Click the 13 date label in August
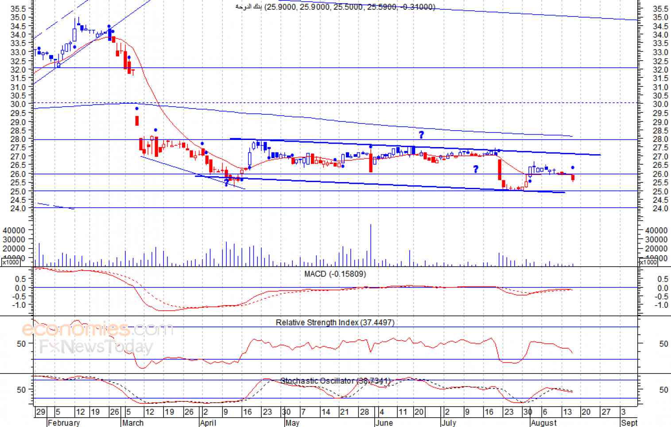This screenshot has height=427, width=671. 567,412
